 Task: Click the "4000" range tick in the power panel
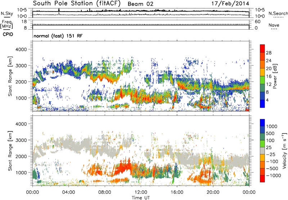(21, 49)
